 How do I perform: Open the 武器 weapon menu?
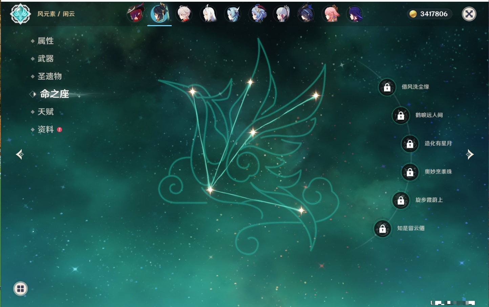tap(45, 59)
